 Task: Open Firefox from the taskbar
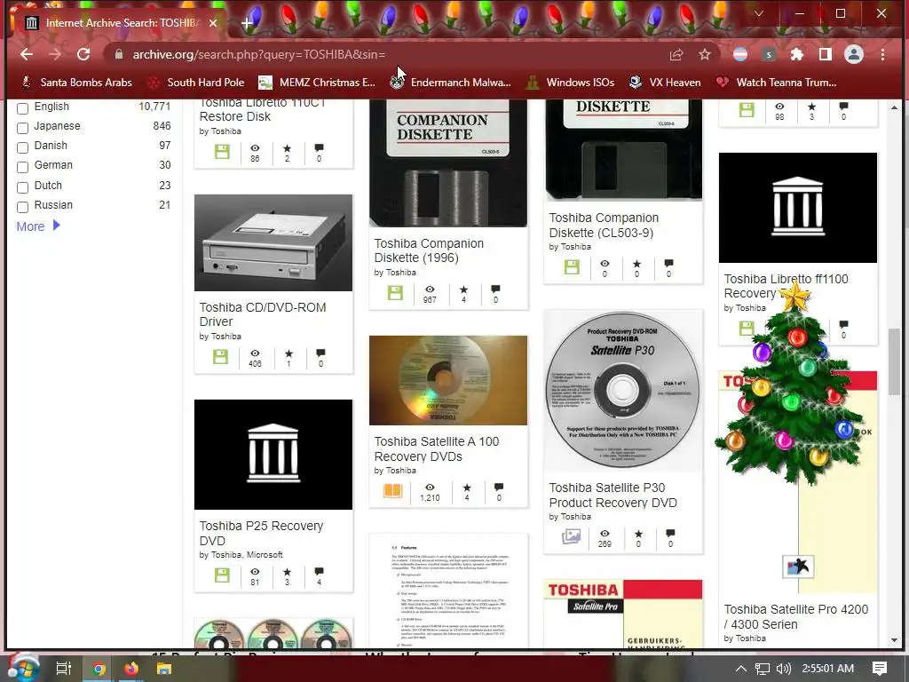pyautogui.click(x=131, y=669)
